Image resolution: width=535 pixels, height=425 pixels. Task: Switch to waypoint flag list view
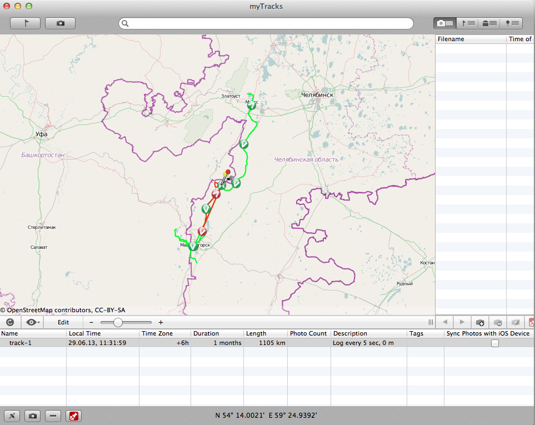[x=467, y=23]
